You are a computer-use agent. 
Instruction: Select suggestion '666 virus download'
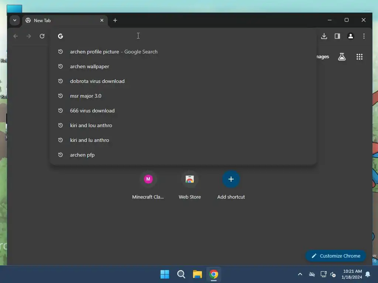pyautogui.click(x=183, y=111)
